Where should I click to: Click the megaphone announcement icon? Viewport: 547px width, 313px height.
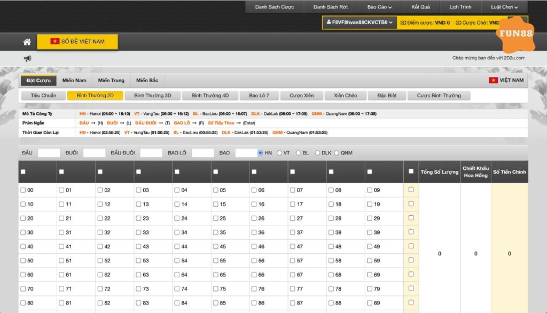tap(27, 58)
